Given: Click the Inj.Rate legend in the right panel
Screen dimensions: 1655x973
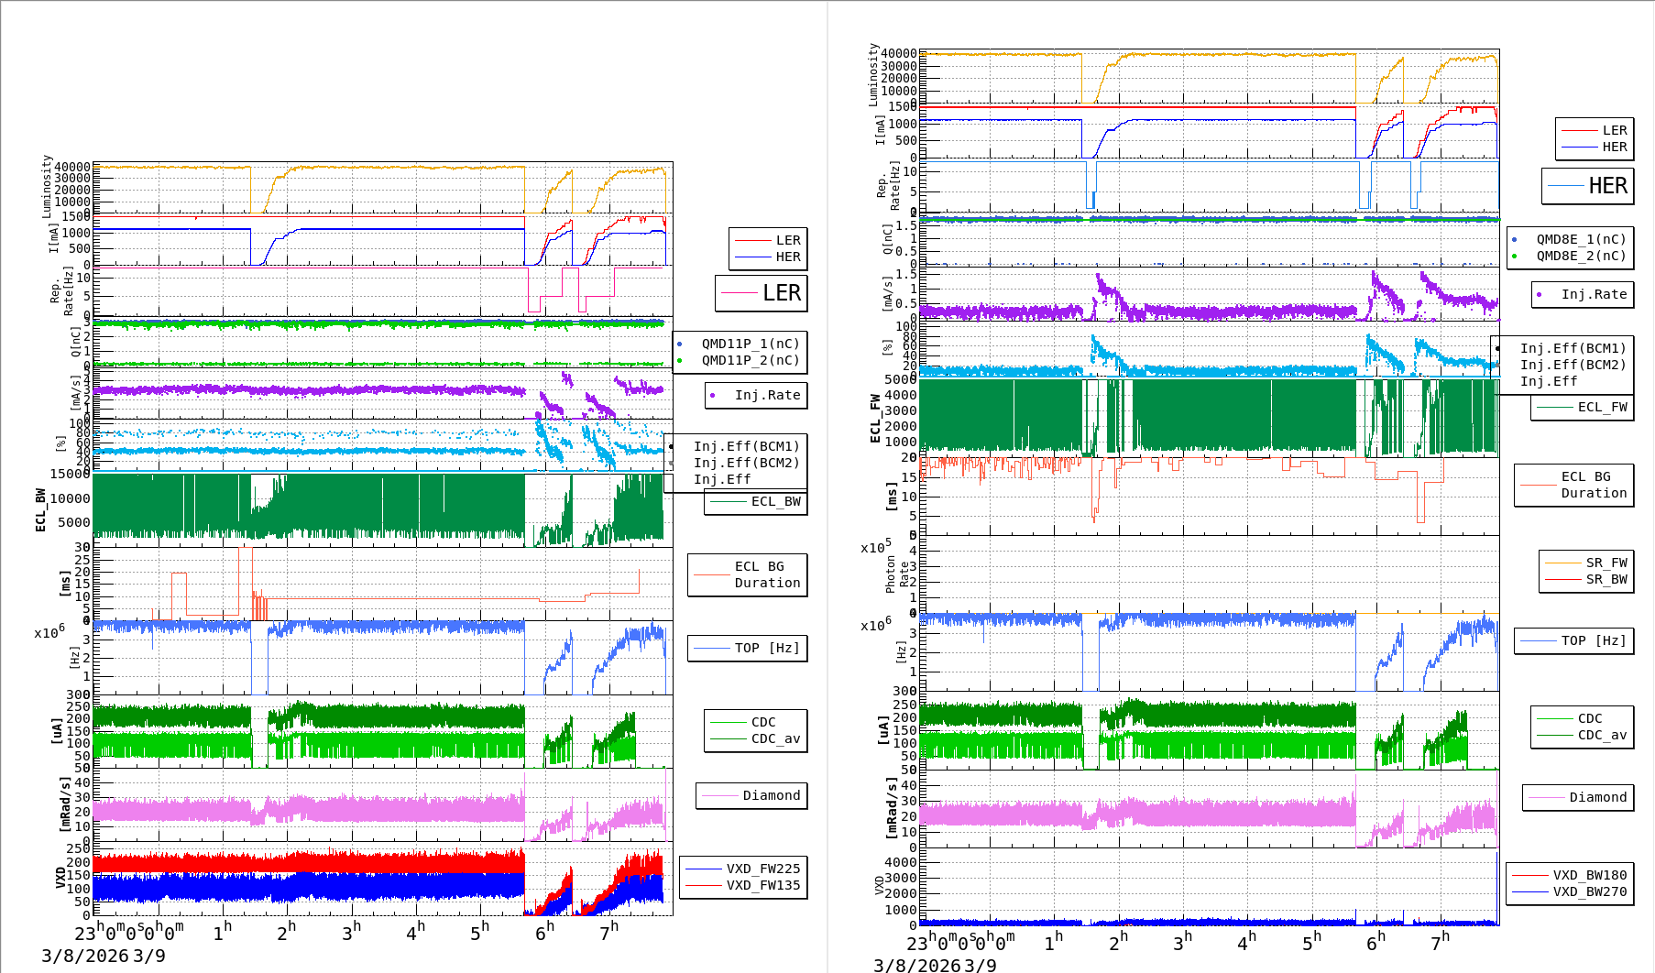Looking at the screenshot, I should point(1593,294).
